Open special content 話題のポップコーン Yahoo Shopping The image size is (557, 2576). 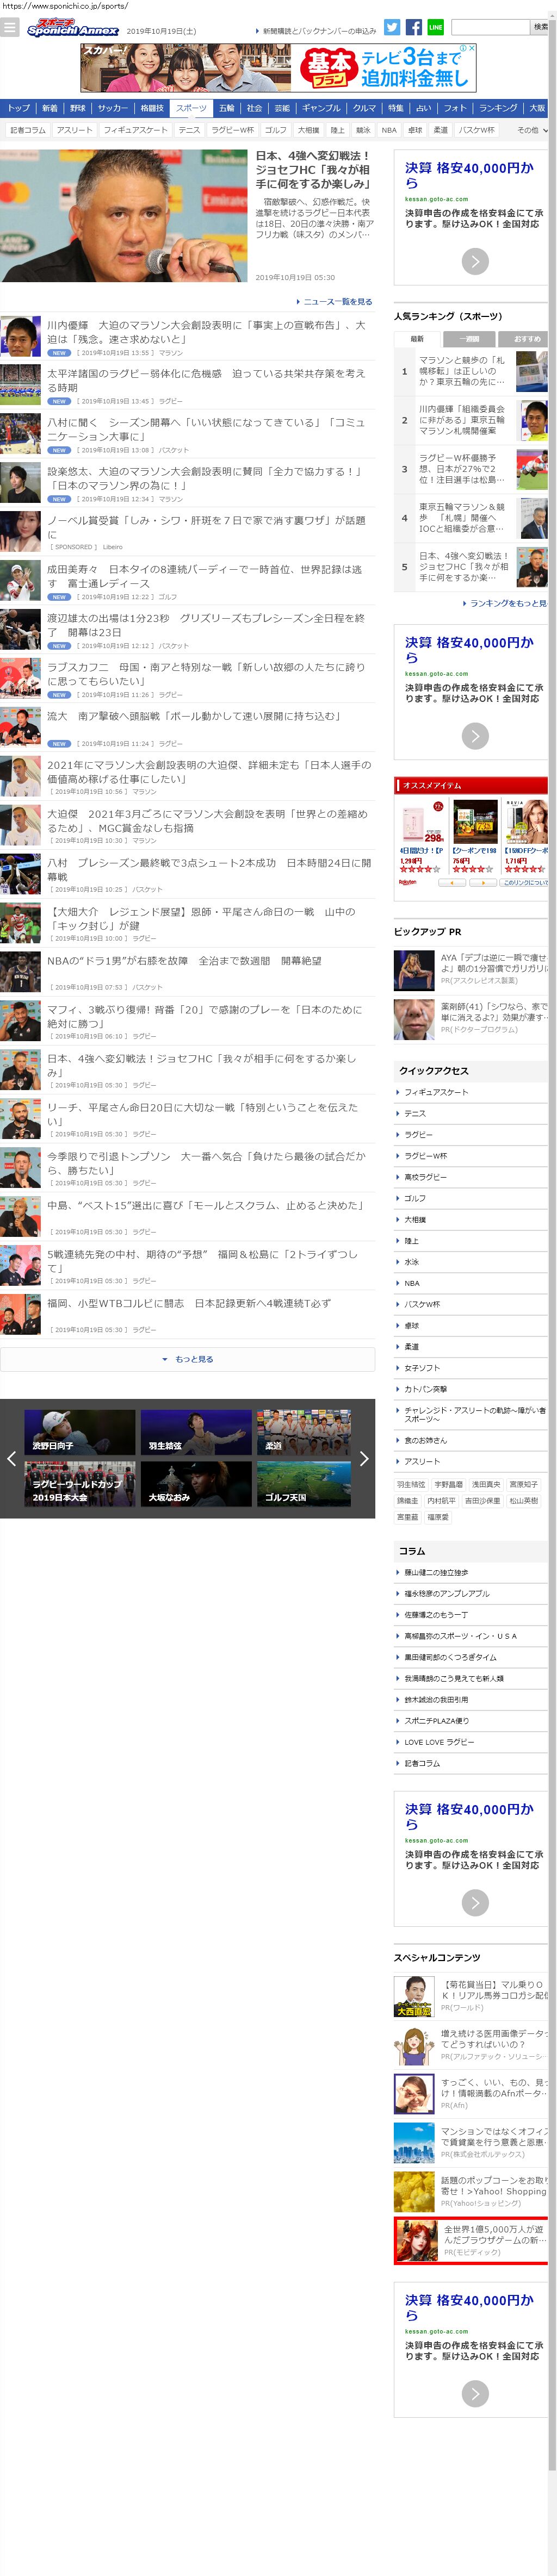tap(494, 2186)
